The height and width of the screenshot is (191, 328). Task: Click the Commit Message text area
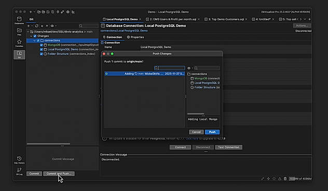[x=63, y=159]
